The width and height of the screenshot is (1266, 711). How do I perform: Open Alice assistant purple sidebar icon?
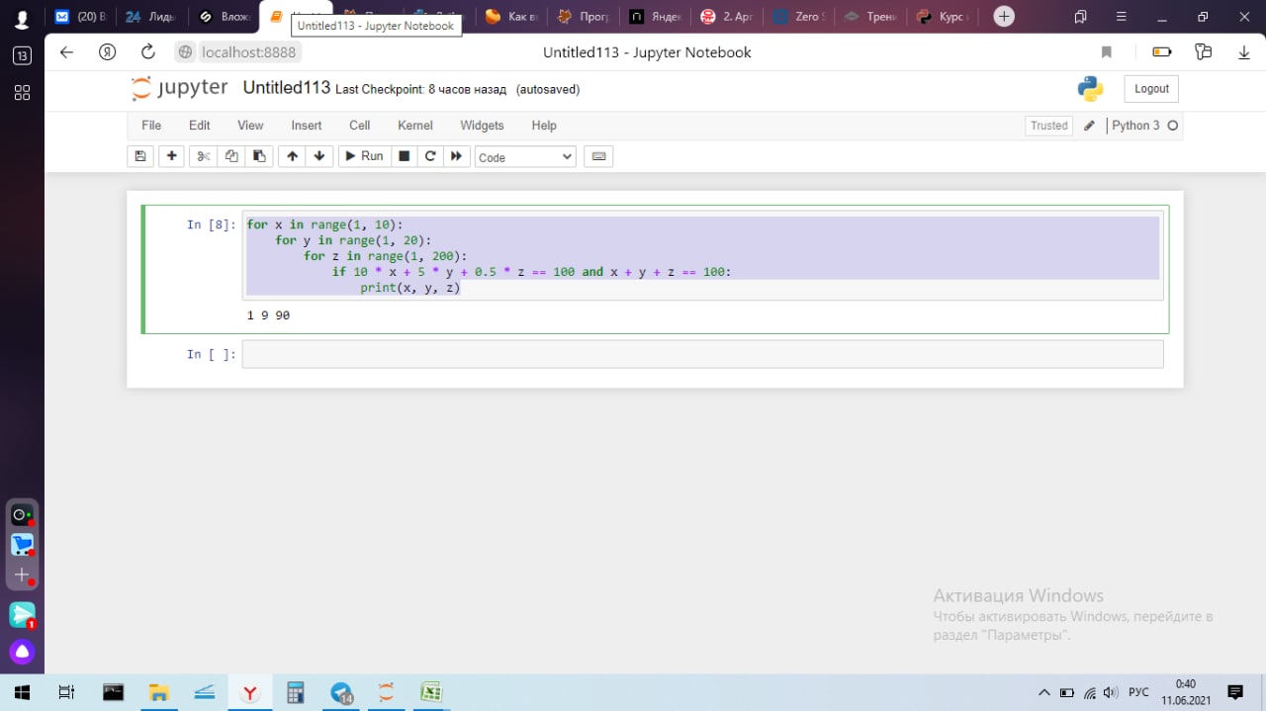[22, 652]
